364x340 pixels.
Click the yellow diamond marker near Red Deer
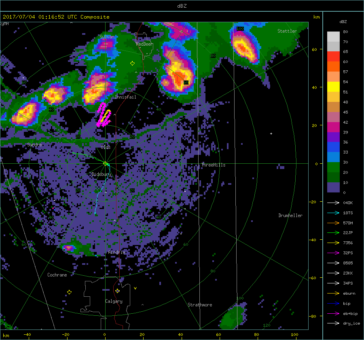coord(132,63)
